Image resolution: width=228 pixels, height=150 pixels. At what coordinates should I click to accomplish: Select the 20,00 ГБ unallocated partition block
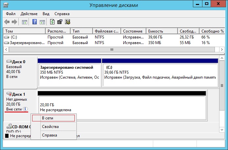[x=122, y=105]
